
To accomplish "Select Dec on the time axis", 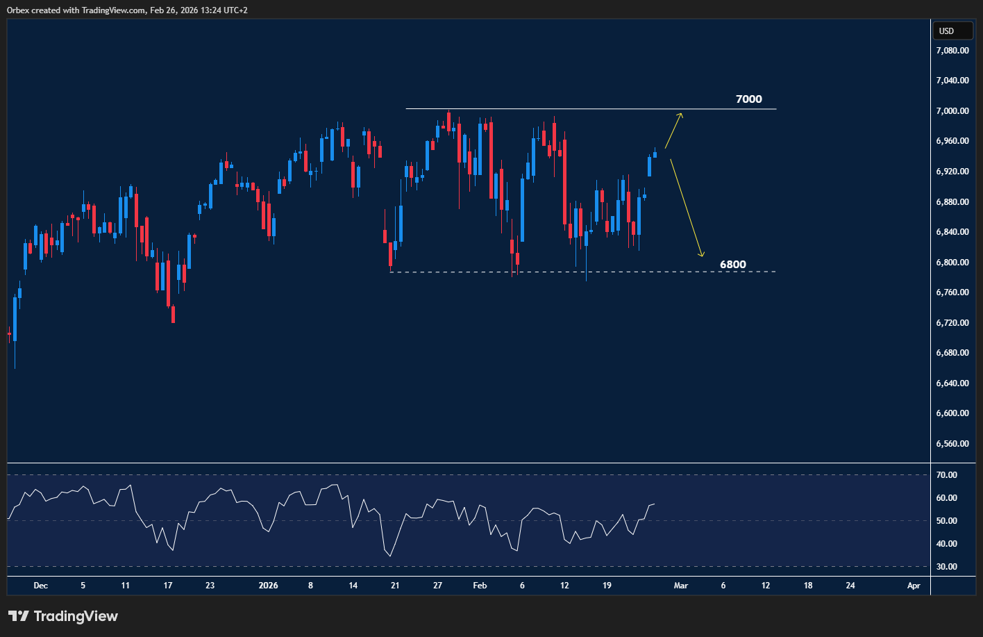I will 40,586.
